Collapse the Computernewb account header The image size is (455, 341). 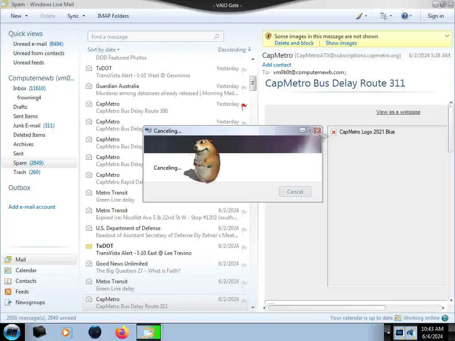pyautogui.click(x=41, y=78)
